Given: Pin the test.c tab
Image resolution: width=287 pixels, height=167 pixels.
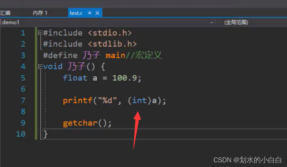Looking at the screenshot, I should [89, 13].
